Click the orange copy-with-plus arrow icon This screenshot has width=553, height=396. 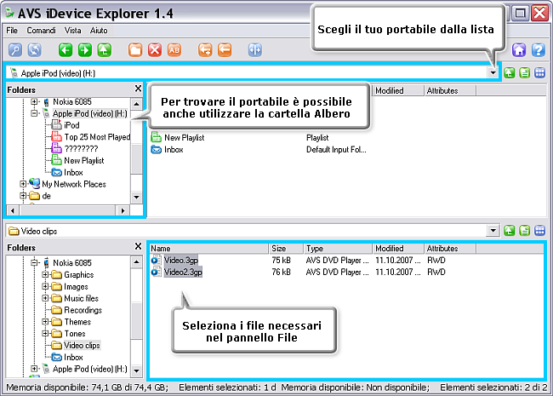click(205, 50)
